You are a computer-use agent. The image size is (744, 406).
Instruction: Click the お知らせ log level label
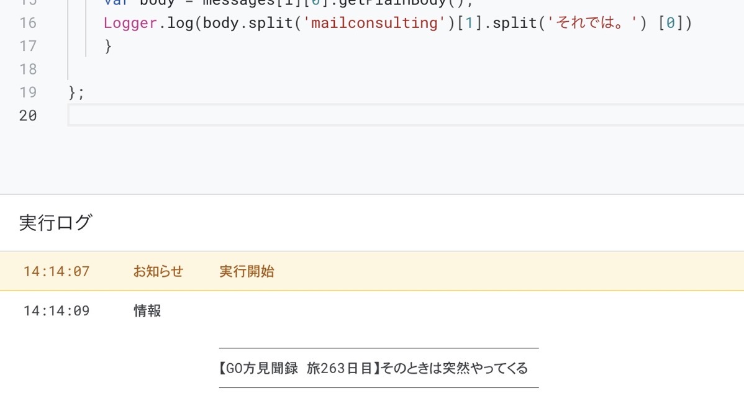[158, 271]
